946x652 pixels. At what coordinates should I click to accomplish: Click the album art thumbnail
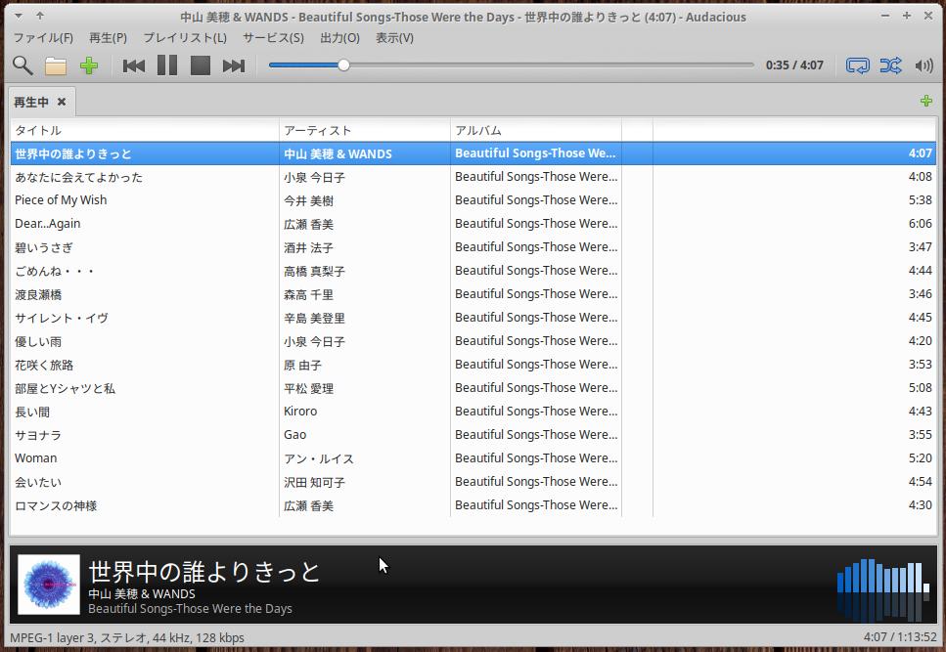[49, 585]
